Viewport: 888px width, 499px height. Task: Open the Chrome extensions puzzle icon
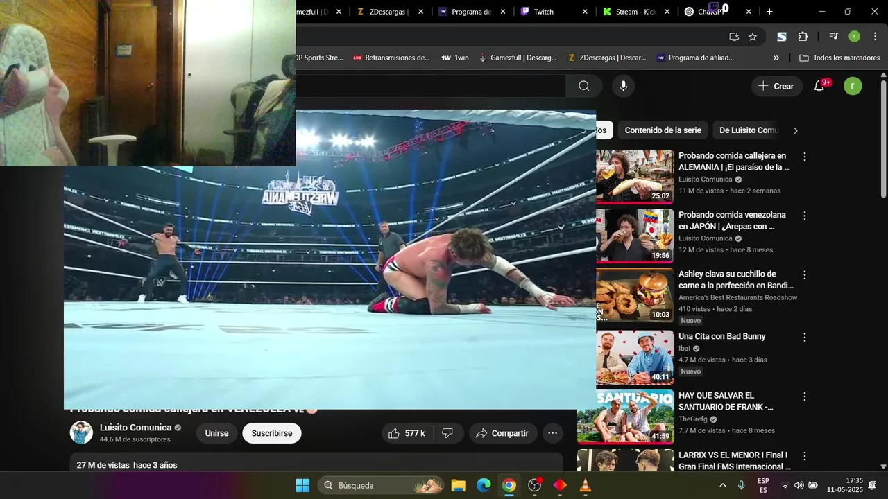803,37
